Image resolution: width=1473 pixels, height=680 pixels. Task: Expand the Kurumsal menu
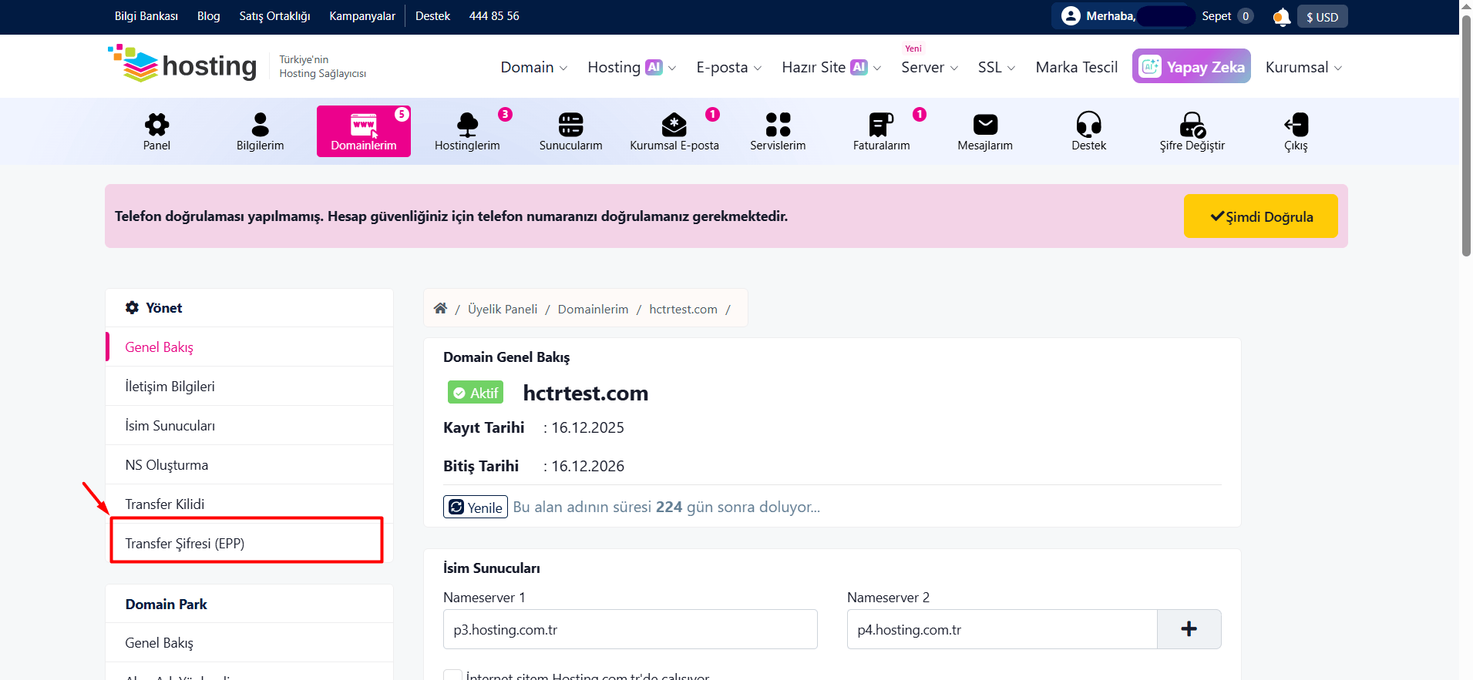[x=1304, y=67]
